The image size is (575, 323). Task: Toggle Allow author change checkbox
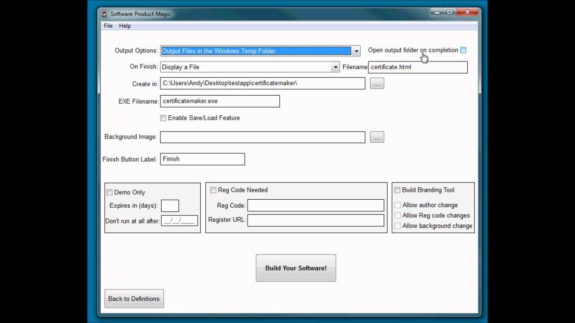tap(398, 205)
